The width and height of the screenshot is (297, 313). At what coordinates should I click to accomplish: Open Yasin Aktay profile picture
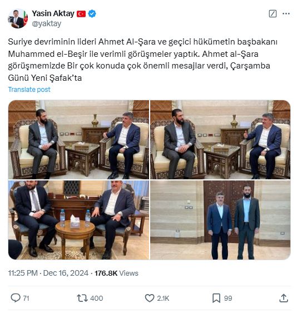click(x=18, y=18)
